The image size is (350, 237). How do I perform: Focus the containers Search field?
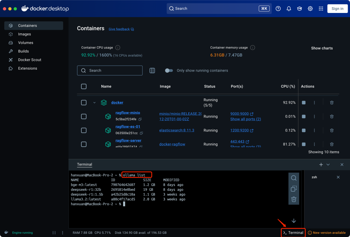point(110,71)
